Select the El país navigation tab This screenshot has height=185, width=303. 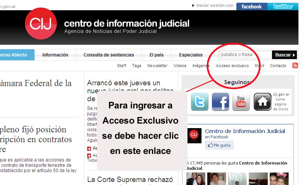tap(156, 55)
